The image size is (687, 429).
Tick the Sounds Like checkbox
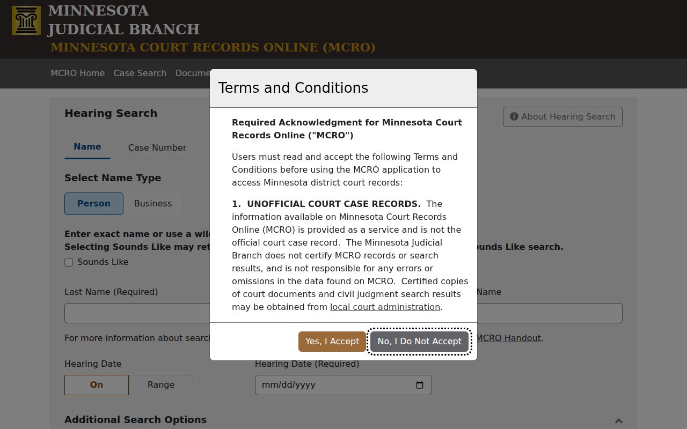[x=69, y=262]
